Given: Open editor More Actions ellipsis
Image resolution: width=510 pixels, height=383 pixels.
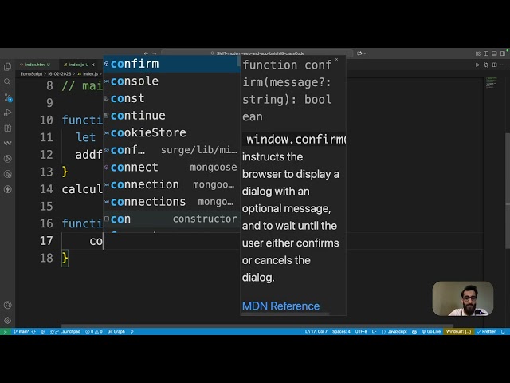Looking at the screenshot, I should coord(503,65).
